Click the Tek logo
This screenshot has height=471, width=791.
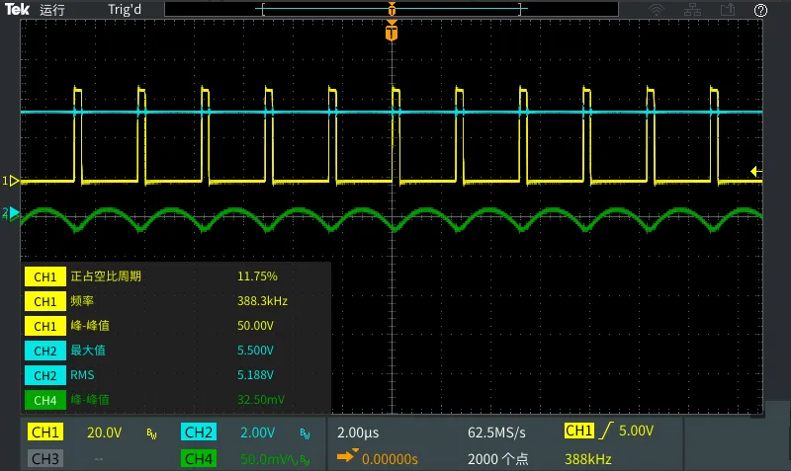pos(17,9)
